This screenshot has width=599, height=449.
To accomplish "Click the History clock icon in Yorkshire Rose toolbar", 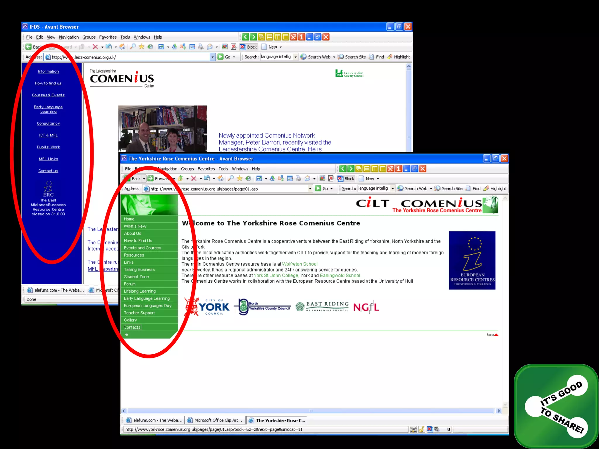I will [x=248, y=179].
